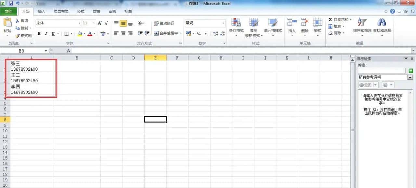Switch to the View (视图) tab
416x188 pixels.
[x=128, y=11]
